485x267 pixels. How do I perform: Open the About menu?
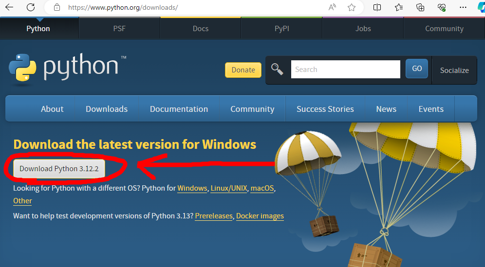click(x=52, y=109)
